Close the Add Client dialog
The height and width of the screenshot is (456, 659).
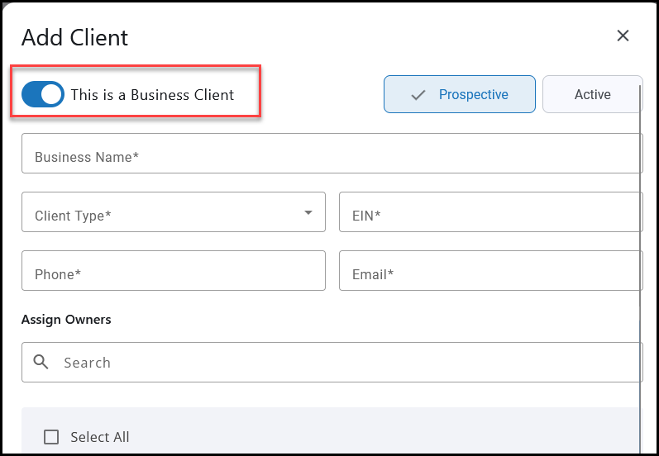point(623,36)
